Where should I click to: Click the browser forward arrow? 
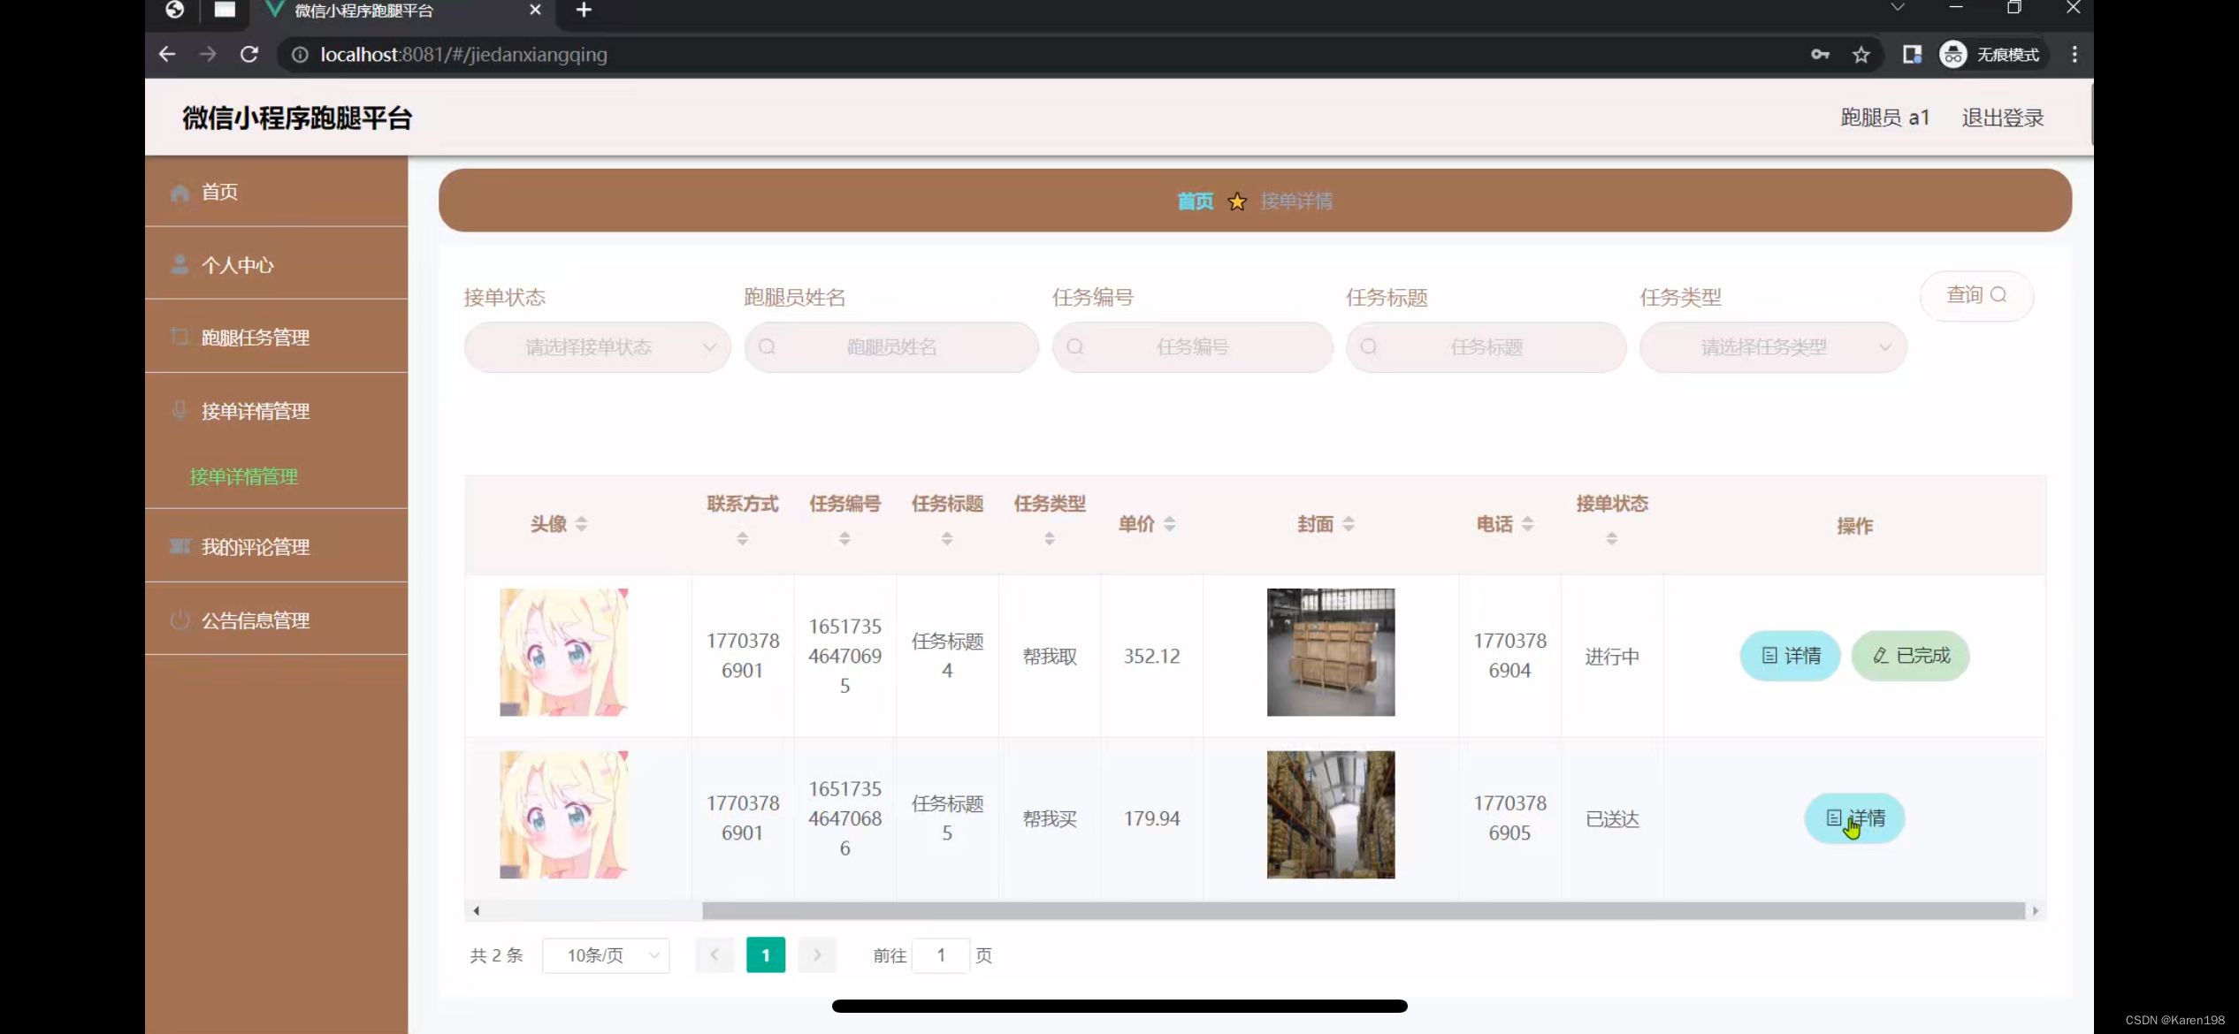point(208,55)
